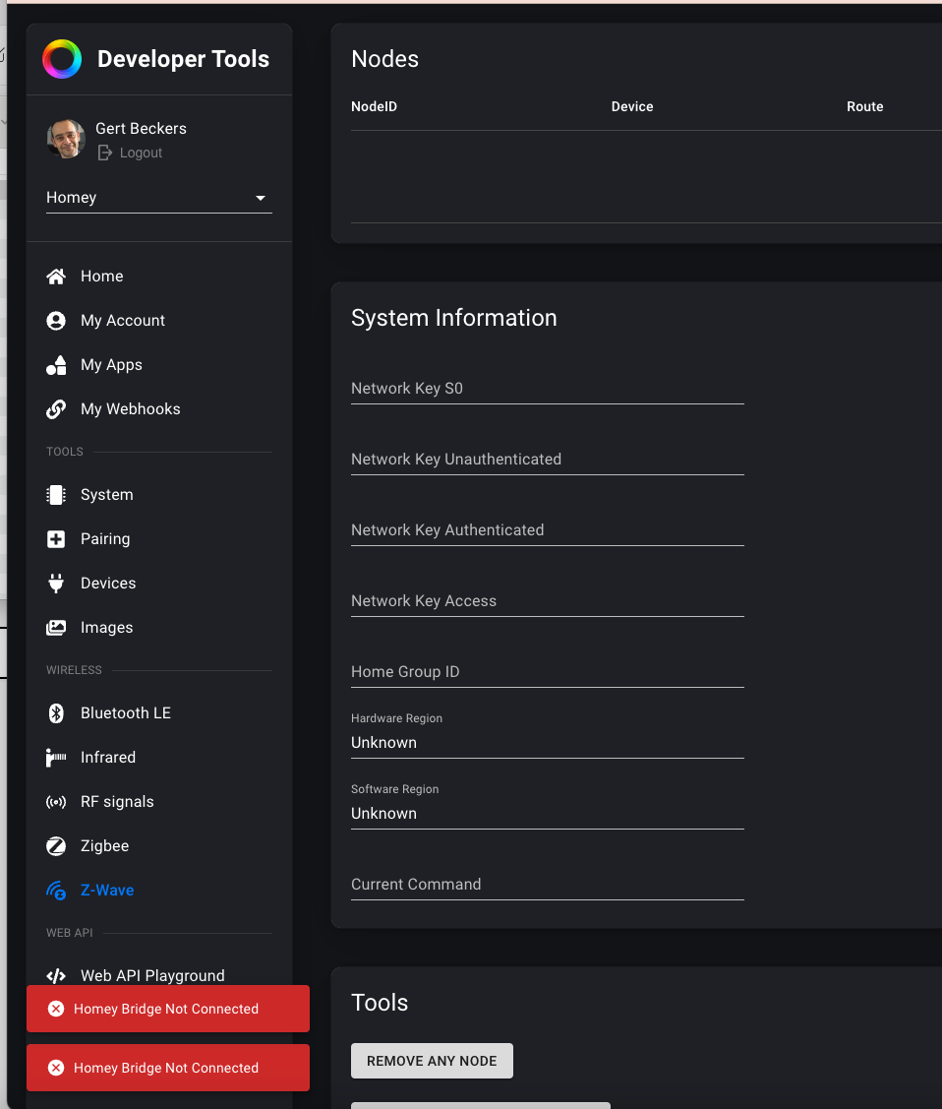Screen dimensions: 942x1109
Task: Click the Developer Tools title
Action: point(183,59)
